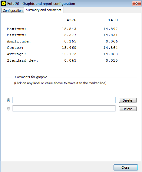Click the second comment text field
This screenshot has width=142, height=172.
[x=64, y=109]
